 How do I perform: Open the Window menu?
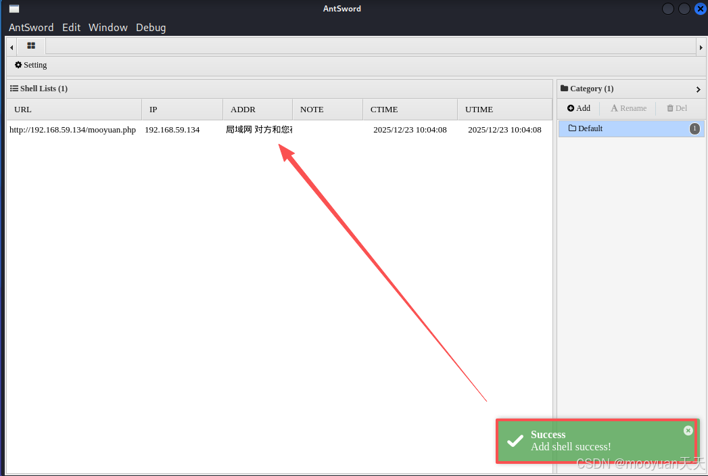[x=108, y=28]
